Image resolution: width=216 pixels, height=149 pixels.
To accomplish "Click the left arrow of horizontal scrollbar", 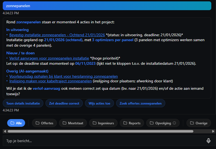I will (x=4, y=131).
